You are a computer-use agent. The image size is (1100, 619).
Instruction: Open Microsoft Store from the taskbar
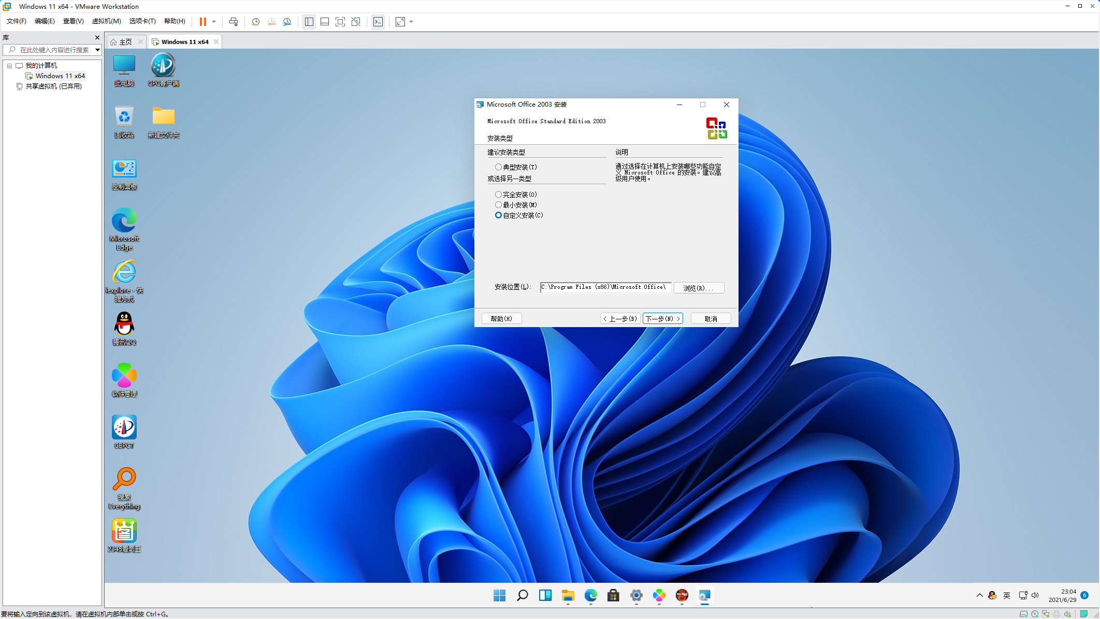pos(614,596)
